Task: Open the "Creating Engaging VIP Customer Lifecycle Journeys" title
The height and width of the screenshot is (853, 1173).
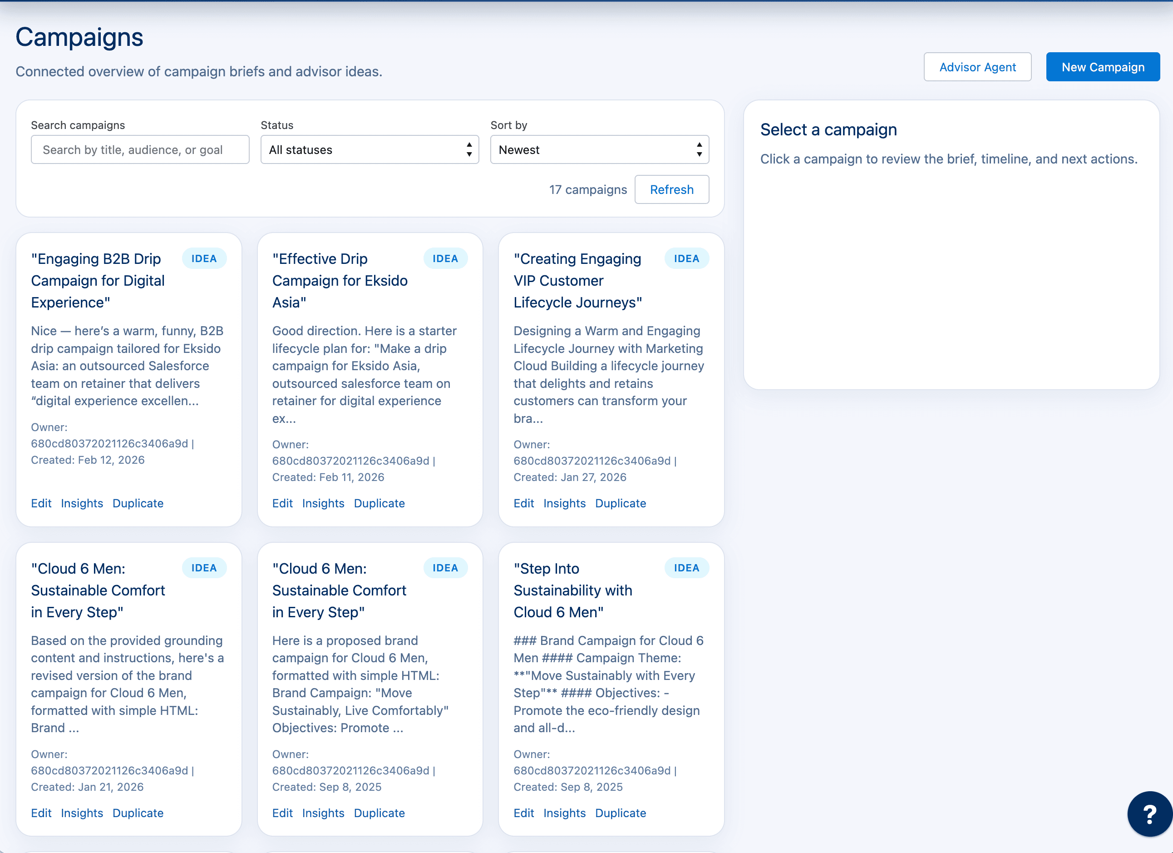Action: pos(578,281)
